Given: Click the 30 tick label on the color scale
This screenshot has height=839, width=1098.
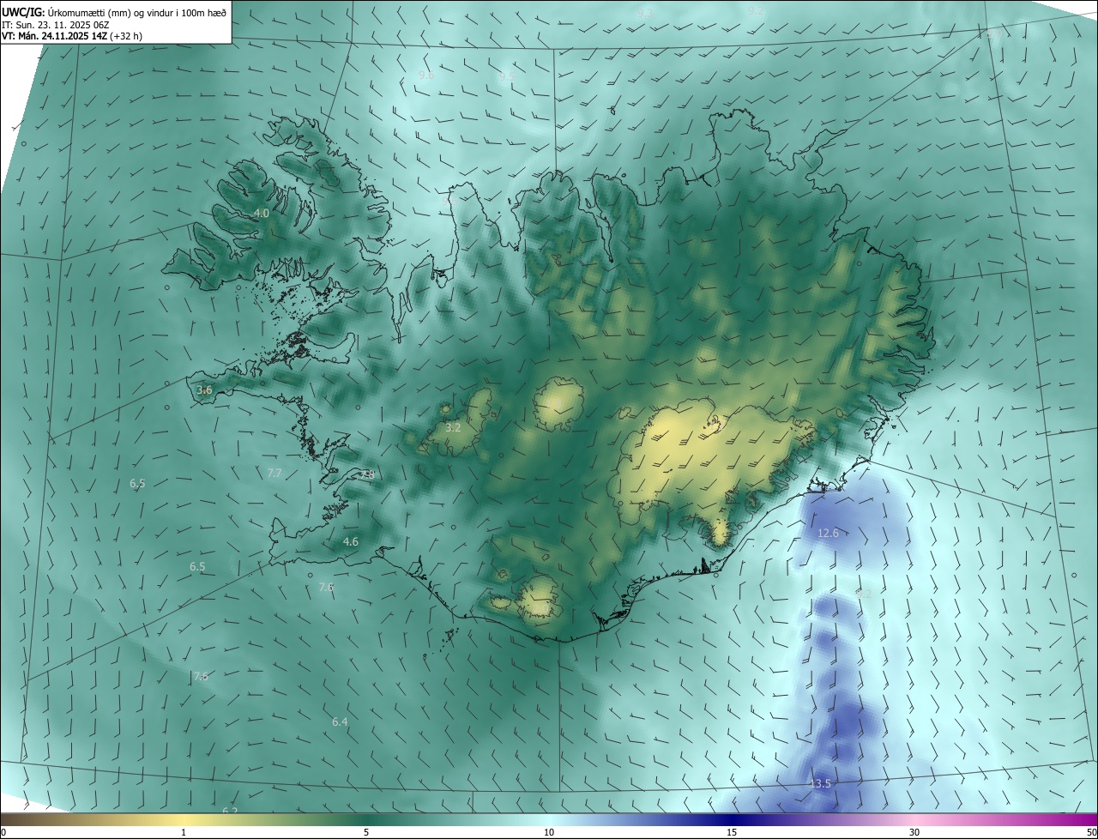Looking at the screenshot, I should coord(914,832).
